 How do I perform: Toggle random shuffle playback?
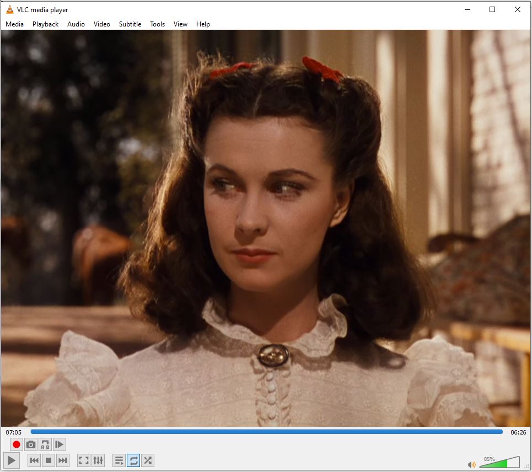(x=148, y=460)
